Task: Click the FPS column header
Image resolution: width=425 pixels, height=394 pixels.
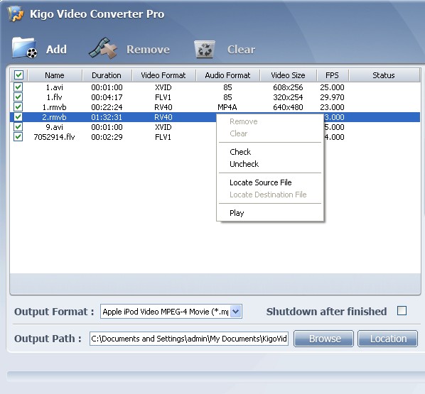Action: 333,75
